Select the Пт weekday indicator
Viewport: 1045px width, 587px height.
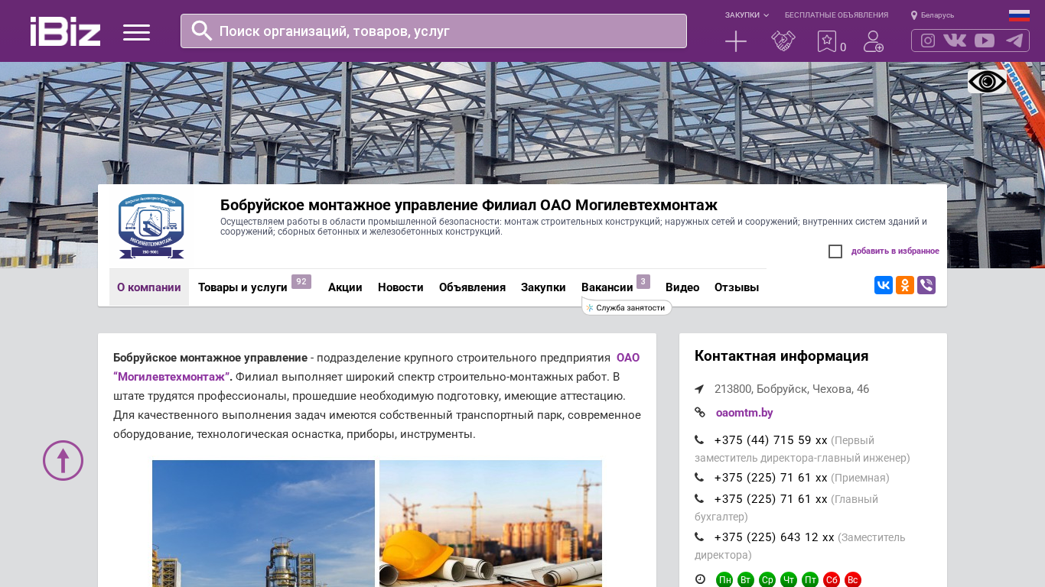tap(810, 580)
